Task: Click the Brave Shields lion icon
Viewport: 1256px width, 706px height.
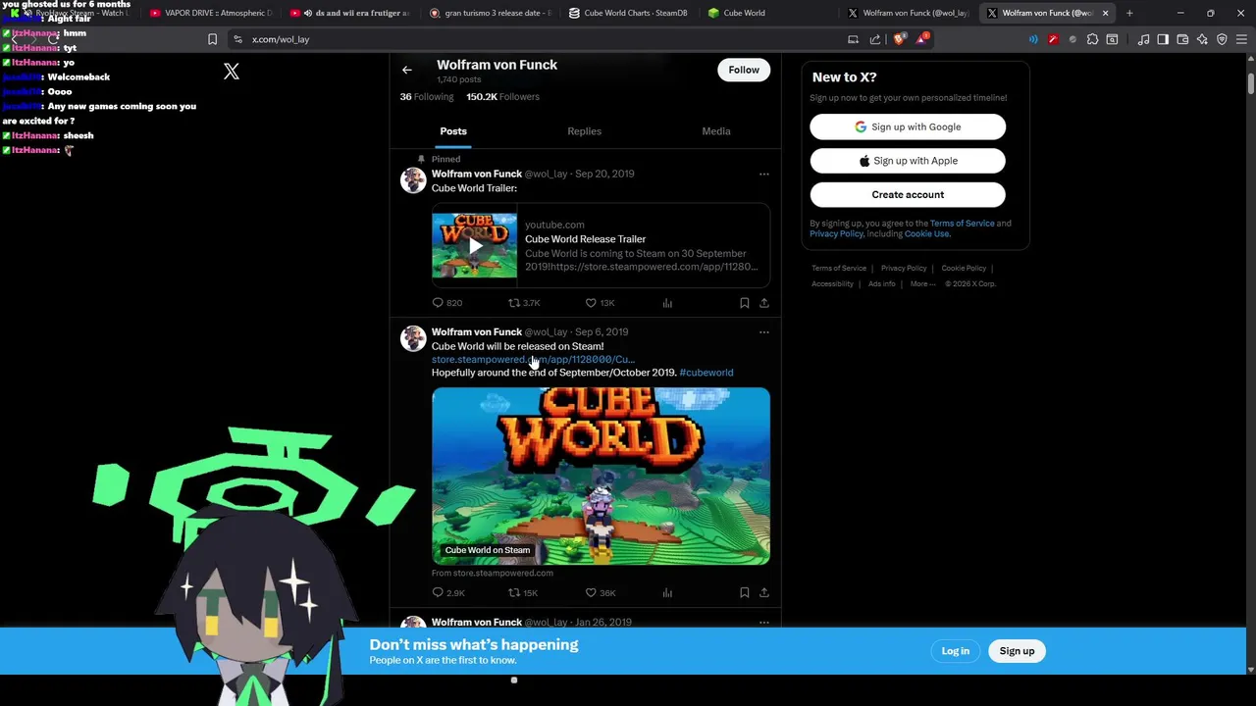Action: click(x=899, y=39)
